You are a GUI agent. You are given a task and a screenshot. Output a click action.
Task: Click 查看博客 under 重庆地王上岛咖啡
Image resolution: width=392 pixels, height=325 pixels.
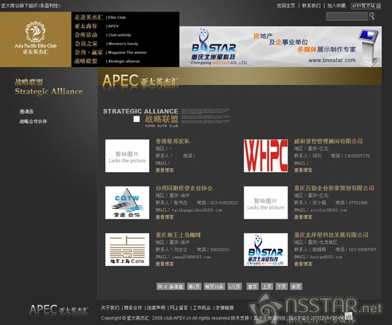point(165,264)
